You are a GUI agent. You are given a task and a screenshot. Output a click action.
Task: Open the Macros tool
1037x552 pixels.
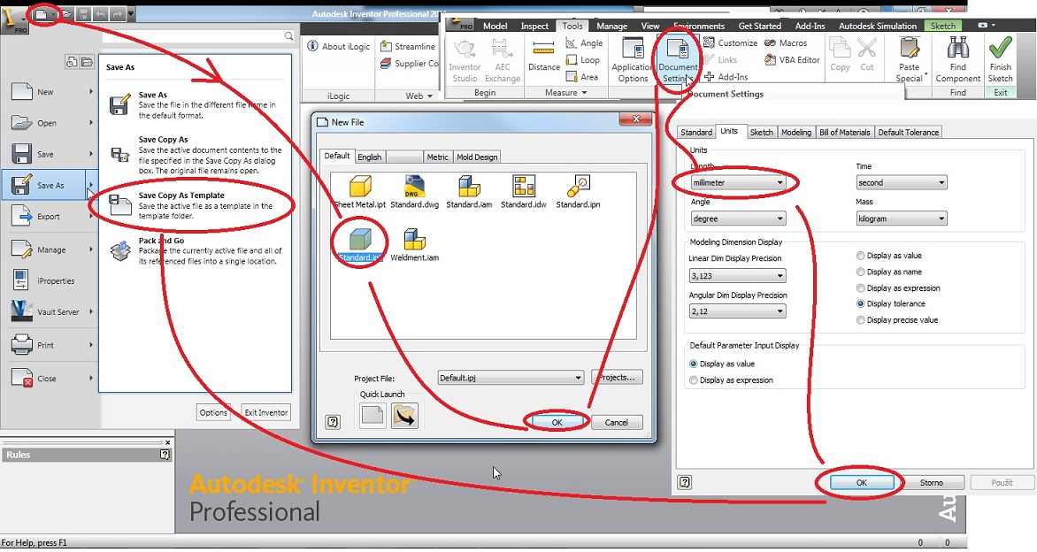pos(786,43)
